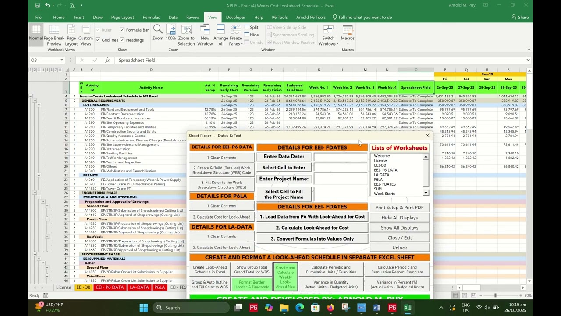
Task: Open Microsoft Edge from taskbar
Action: tap(300, 308)
